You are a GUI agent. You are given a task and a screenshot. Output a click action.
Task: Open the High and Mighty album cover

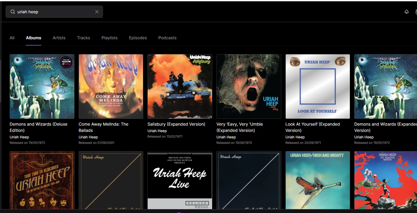318,180
